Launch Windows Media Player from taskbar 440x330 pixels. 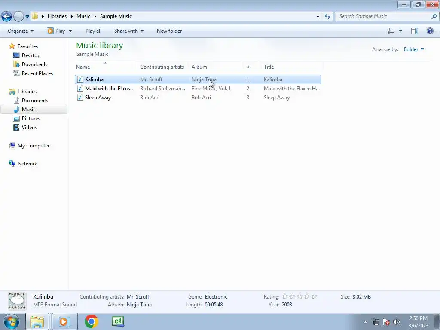[x=64, y=321]
